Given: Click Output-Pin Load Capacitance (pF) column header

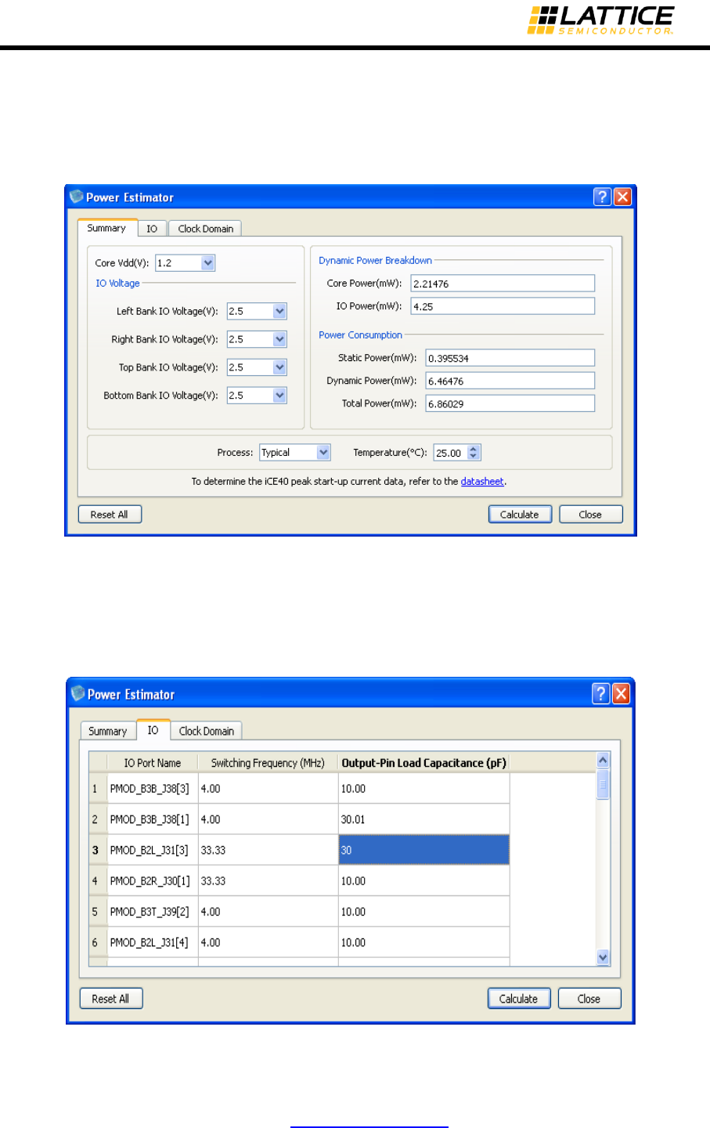Looking at the screenshot, I should [424, 763].
